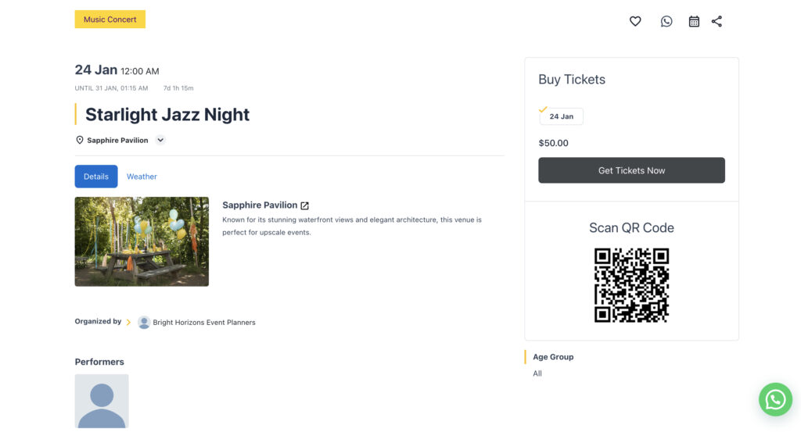Open the Sapphire Pavilion venue photo
Screen dimensions: 801x432
(x=142, y=241)
